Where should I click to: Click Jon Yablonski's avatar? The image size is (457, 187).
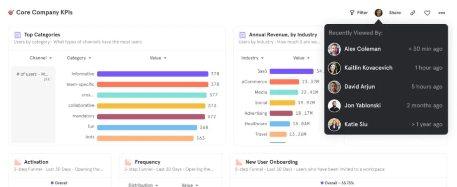pos(334,106)
